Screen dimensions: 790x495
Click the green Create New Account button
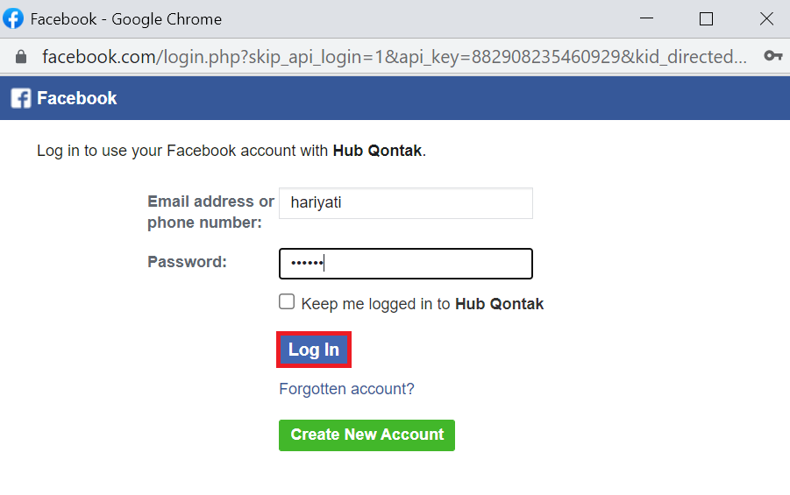367,435
